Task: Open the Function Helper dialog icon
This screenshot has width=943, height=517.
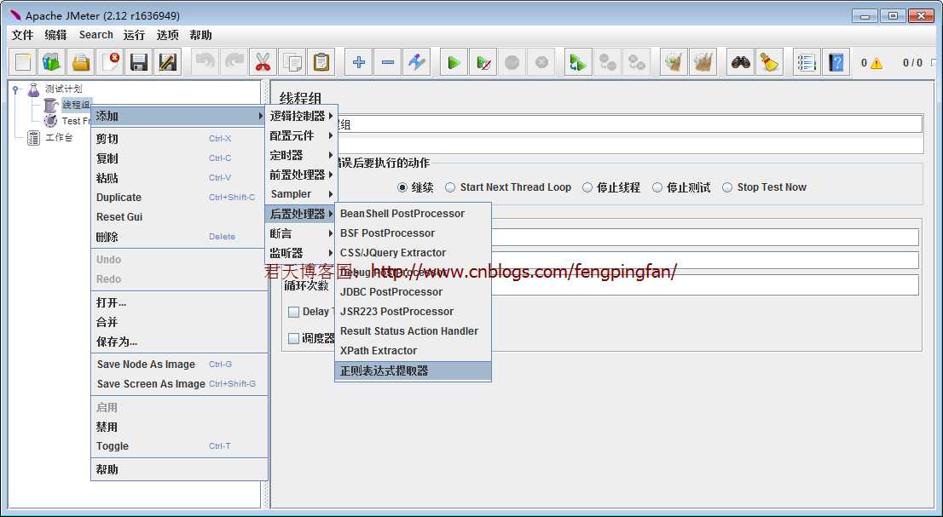Action: point(806,62)
